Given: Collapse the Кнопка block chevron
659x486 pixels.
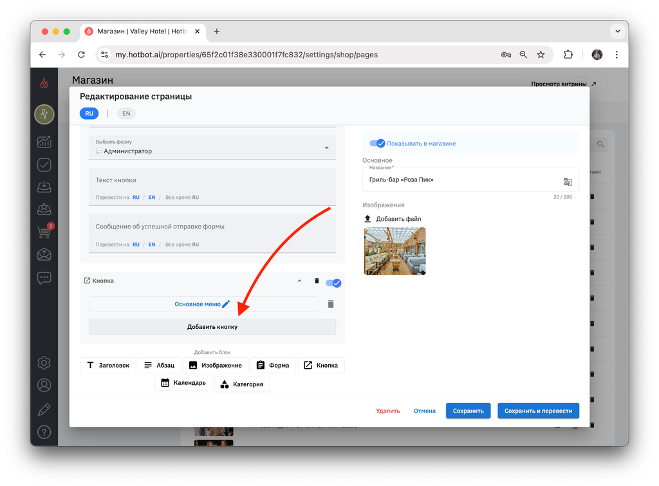Looking at the screenshot, I should [300, 281].
